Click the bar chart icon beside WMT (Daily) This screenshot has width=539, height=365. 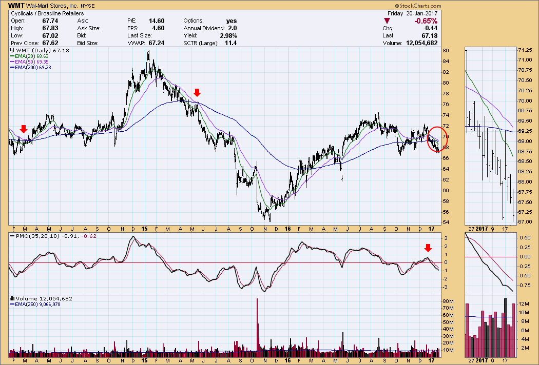[x=12, y=50]
